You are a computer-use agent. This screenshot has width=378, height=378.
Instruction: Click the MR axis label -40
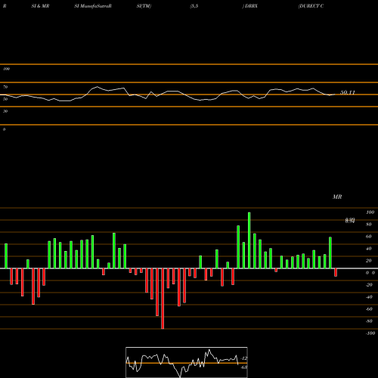pos(369,297)
